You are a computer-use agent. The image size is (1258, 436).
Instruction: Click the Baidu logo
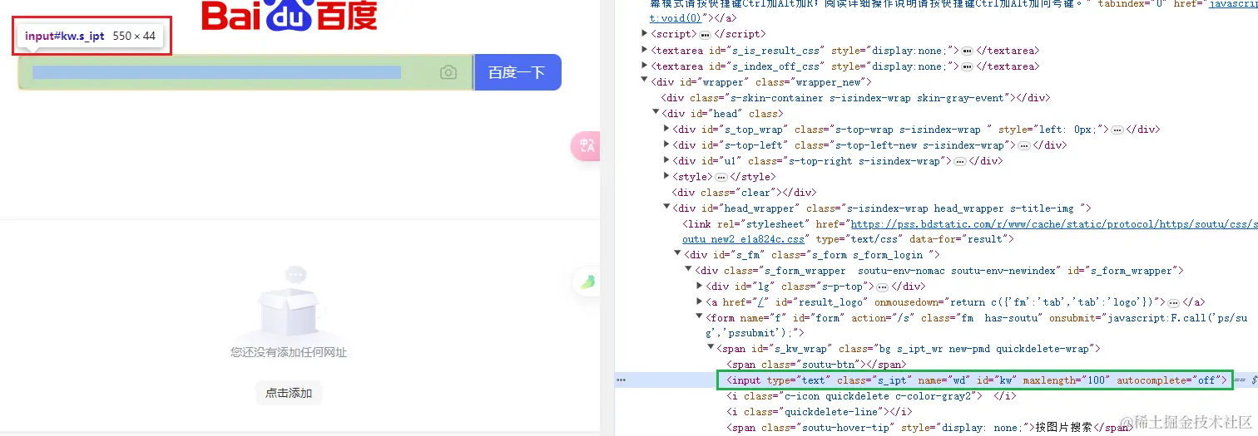[289, 14]
